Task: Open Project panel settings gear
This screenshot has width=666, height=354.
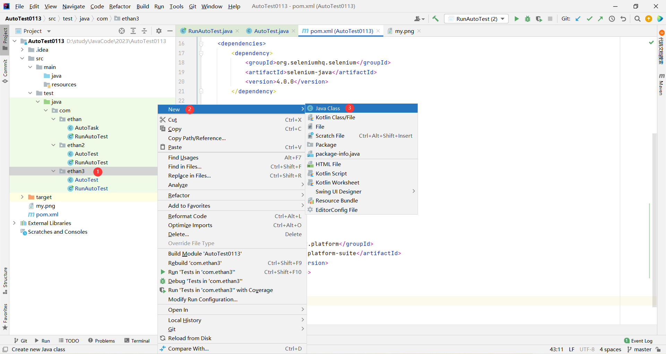Action: [159, 31]
